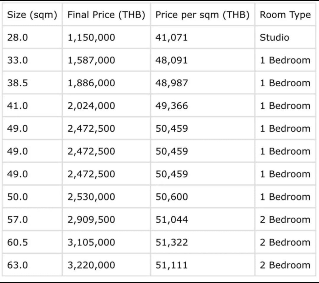Click the 28.0 size cell
319x283 pixels.
17,38
